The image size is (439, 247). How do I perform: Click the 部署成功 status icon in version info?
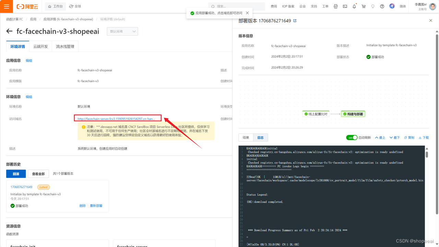pos(368,57)
